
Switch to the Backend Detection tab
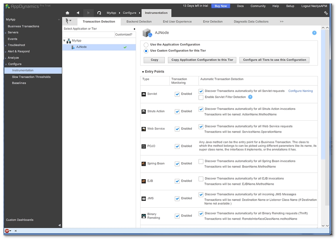[139, 21]
